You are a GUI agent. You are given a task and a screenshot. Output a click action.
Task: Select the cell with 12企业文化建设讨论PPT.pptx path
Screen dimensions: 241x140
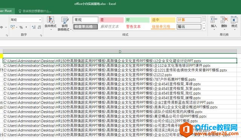click(120, 61)
